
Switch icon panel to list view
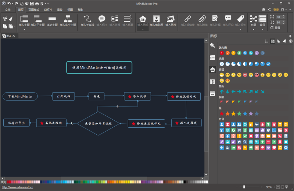[266, 41]
